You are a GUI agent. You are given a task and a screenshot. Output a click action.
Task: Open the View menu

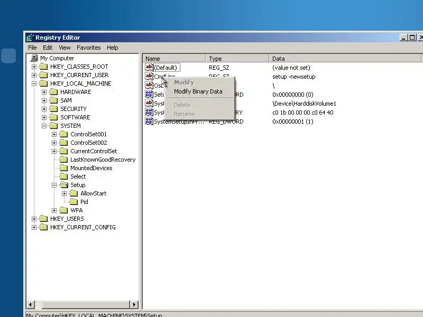(65, 48)
